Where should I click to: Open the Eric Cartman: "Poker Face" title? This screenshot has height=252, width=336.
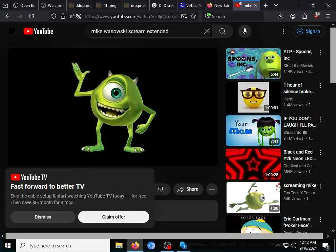(x=298, y=222)
